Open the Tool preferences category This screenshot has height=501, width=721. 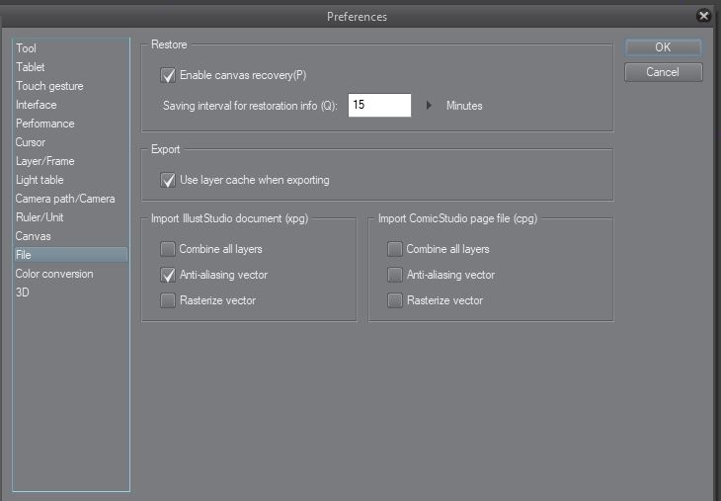click(27, 48)
